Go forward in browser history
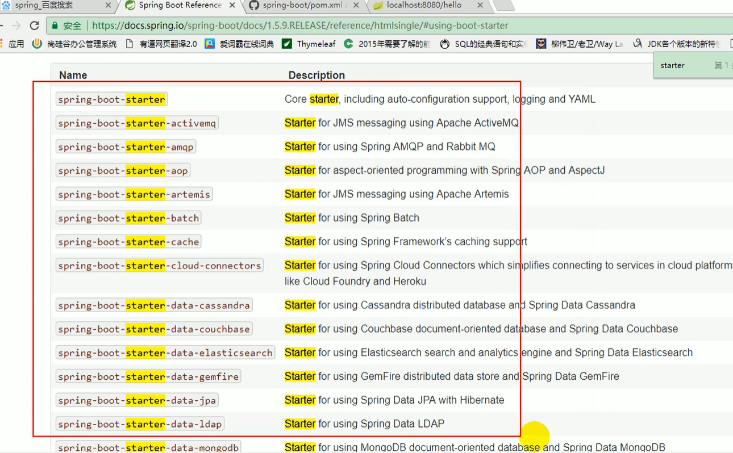The width and height of the screenshot is (733, 453). click(16, 26)
